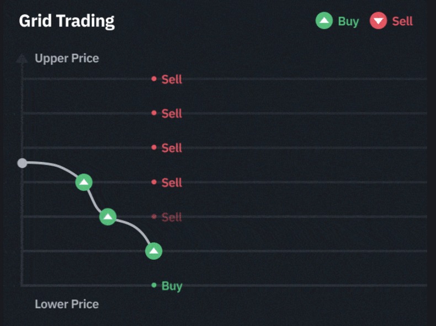
Task: Click the Buy text in the legend
Action: 348,22
